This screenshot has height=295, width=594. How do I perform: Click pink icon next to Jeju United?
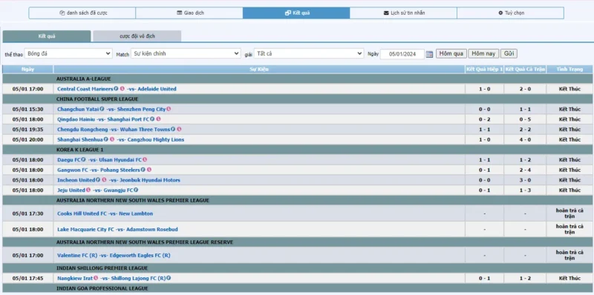pos(88,190)
